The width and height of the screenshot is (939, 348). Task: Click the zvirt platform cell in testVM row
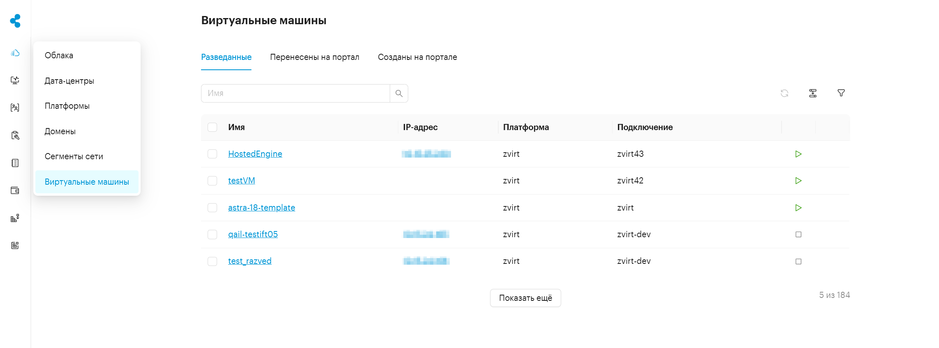[511, 181]
